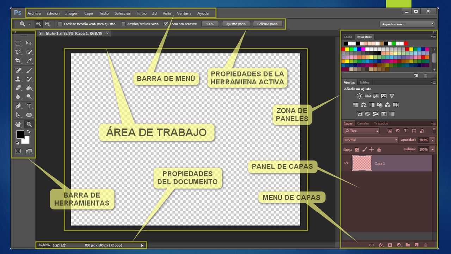Click the 100% zoom button

click(x=210, y=24)
